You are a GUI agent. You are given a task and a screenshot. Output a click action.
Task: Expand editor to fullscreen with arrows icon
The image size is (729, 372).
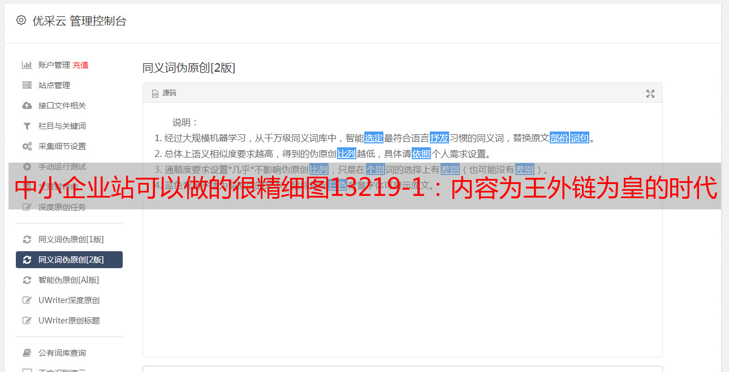(650, 94)
